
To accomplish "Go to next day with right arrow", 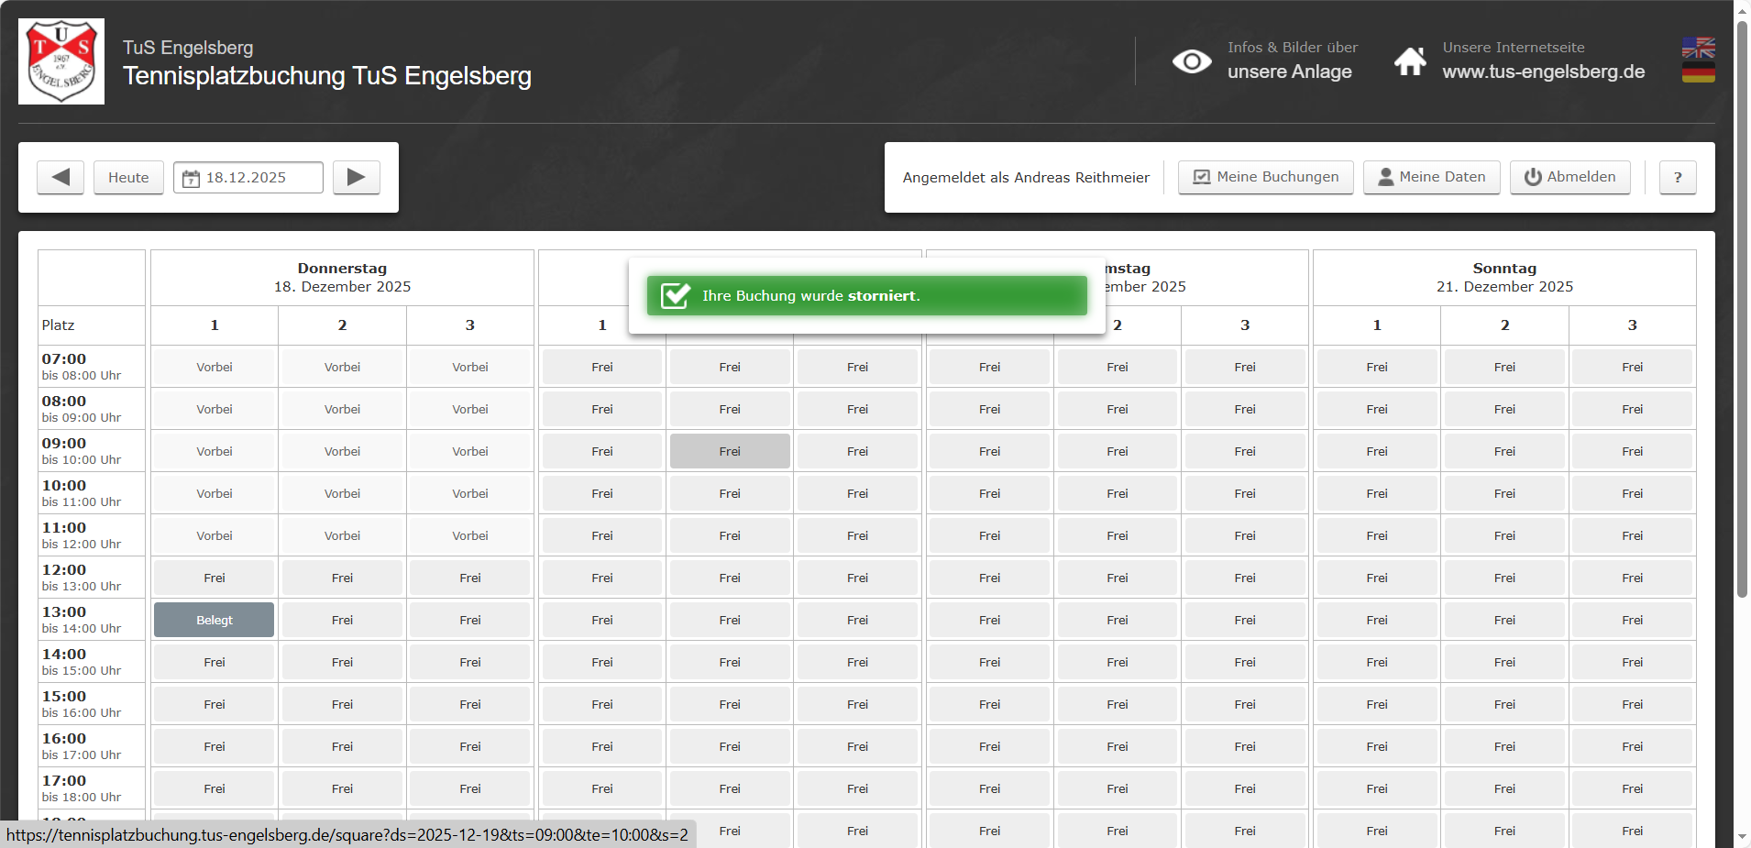I will point(356,177).
